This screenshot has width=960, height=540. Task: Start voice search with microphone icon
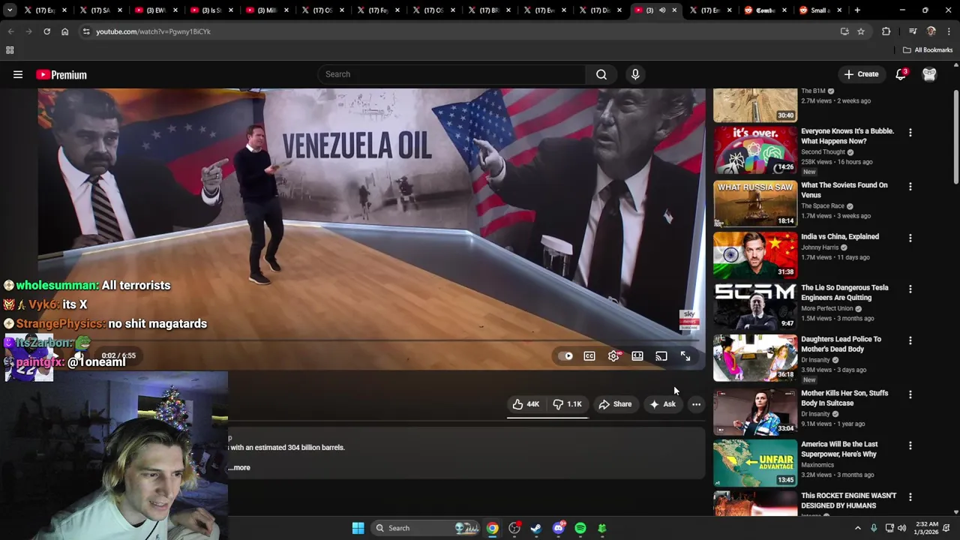pos(635,74)
